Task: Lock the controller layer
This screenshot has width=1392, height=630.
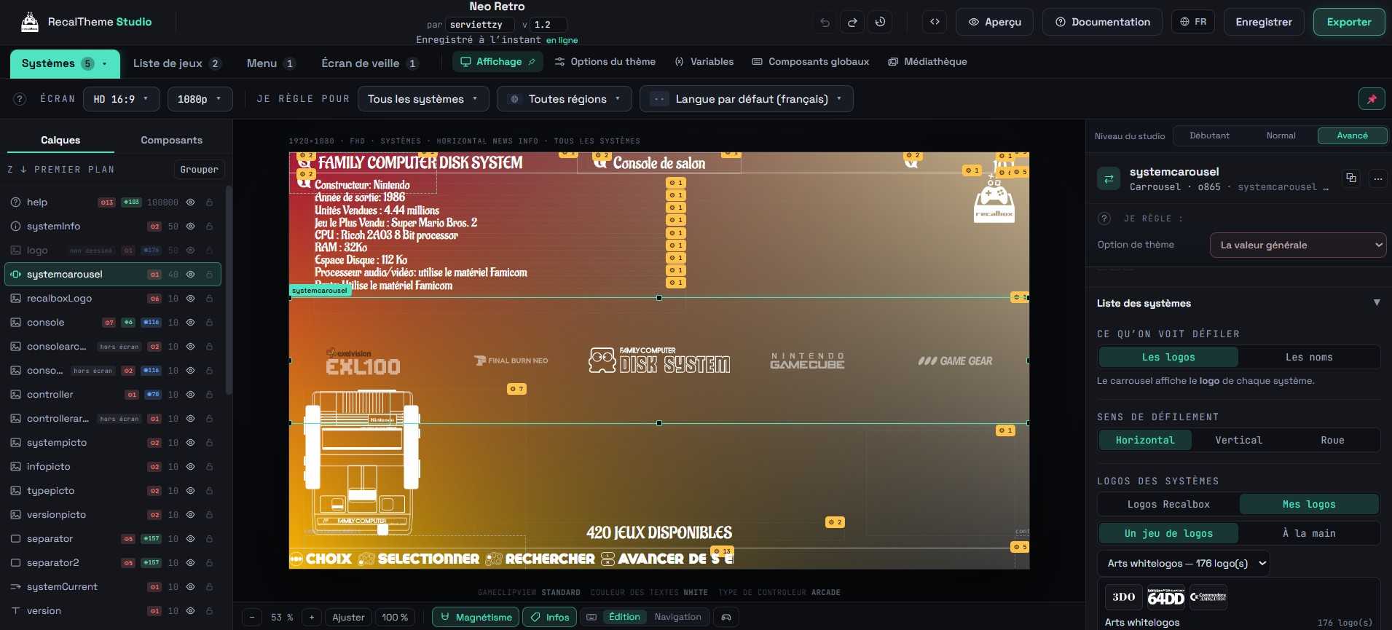Action: coord(209,395)
